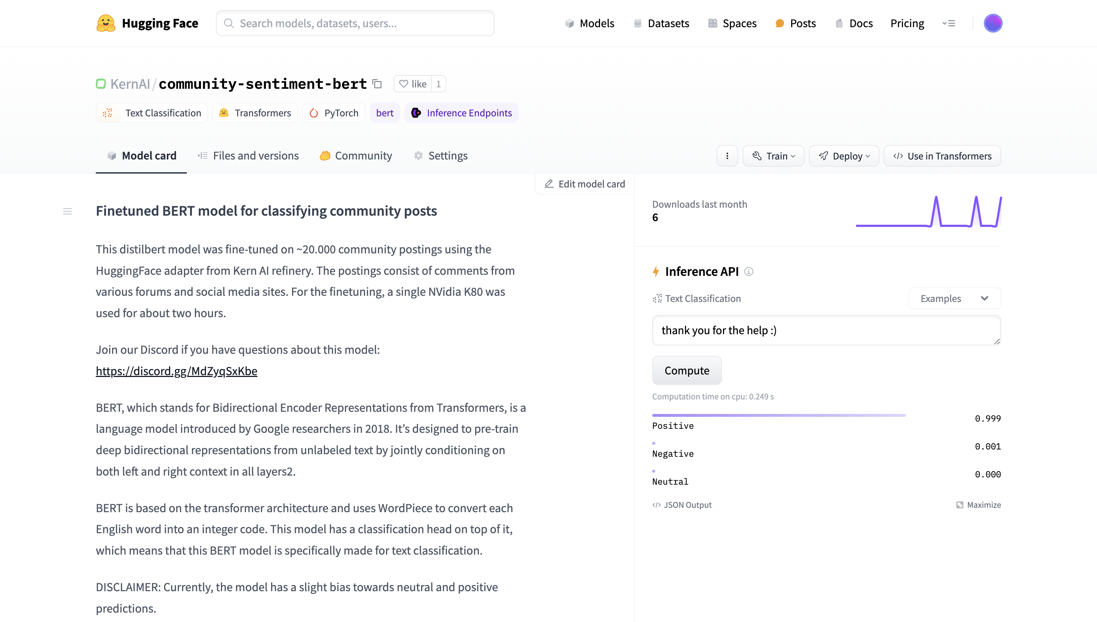Click the KernAI organization avatar icon

click(101, 84)
